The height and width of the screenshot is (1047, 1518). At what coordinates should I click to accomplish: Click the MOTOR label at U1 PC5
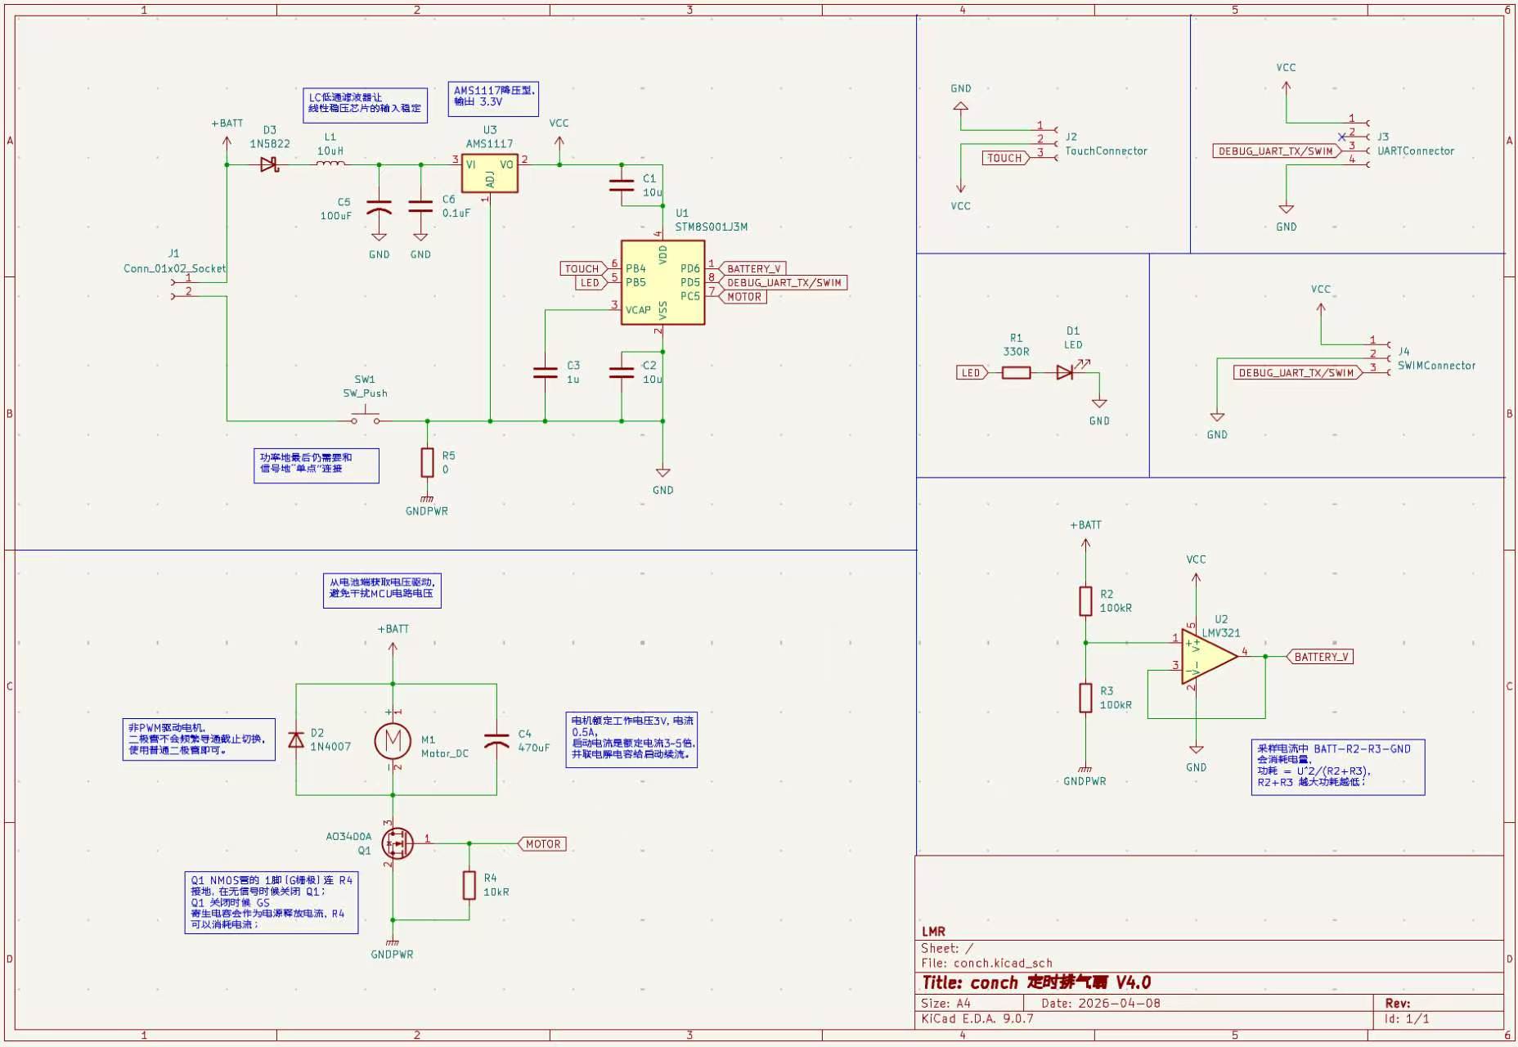click(x=743, y=297)
